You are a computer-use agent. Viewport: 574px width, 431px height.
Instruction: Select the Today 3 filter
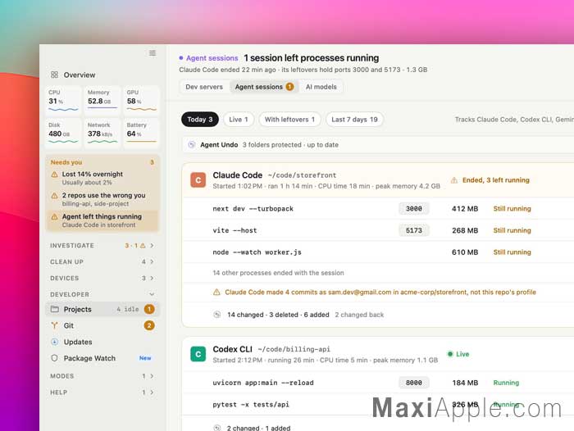(200, 120)
